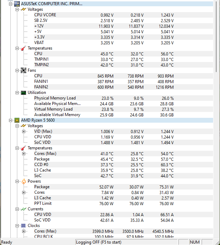
Task: Click the FANIN2 max value 1216 RPM
Action: coord(165,87)
